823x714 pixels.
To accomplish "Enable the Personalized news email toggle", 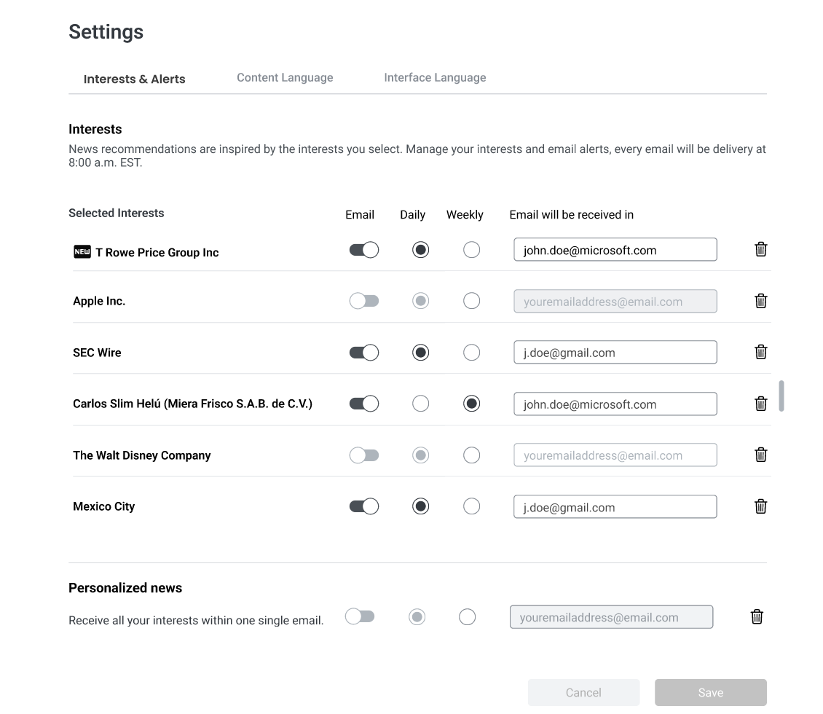I will tap(360, 617).
